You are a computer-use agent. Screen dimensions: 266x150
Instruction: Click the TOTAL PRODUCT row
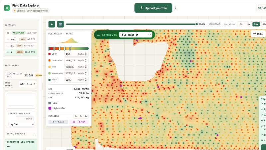click(21, 134)
